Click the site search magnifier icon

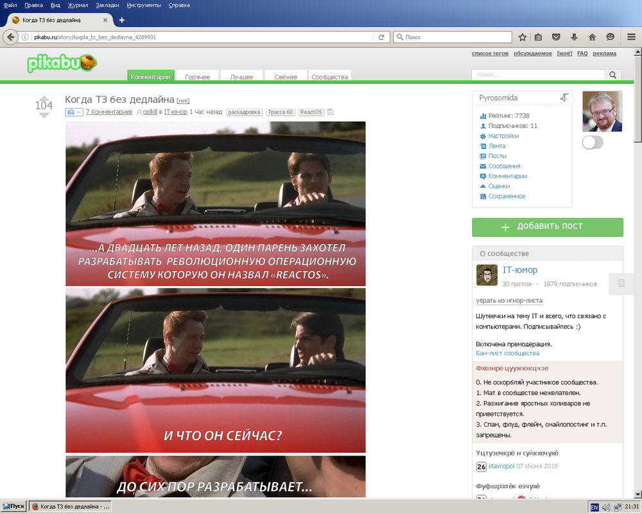tap(613, 75)
